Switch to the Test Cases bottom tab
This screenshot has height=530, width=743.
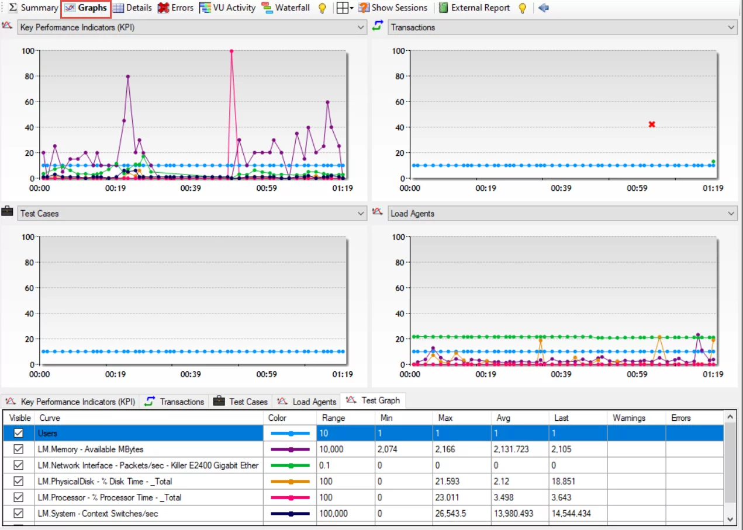241,402
